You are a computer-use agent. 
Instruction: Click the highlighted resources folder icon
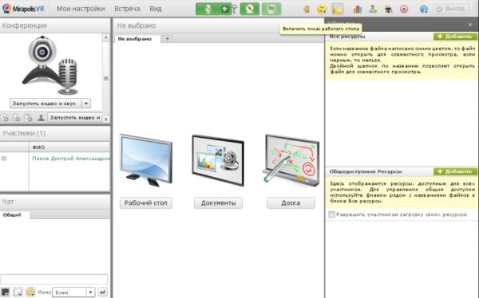pos(337,9)
